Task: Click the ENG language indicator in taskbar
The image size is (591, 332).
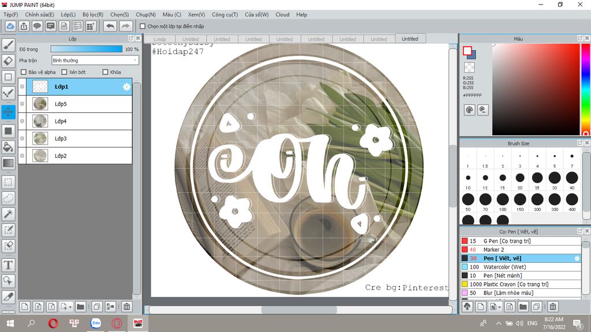Action: (x=532, y=323)
